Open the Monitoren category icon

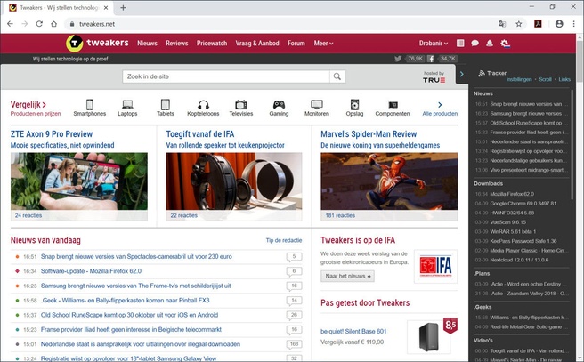[317, 105]
